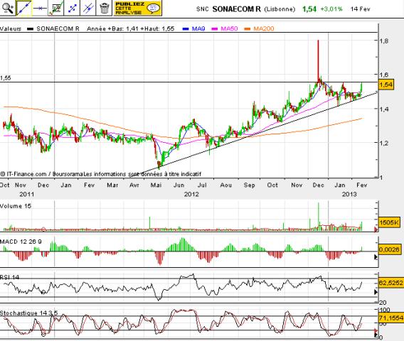Click the Année +Bas: 1,41 +Haut: 1,55 text
The height and width of the screenshot is (341, 404).
pyautogui.click(x=131, y=29)
